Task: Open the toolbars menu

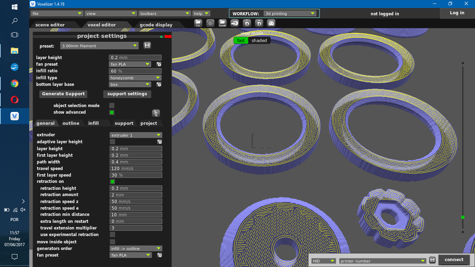Action: click(165, 14)
